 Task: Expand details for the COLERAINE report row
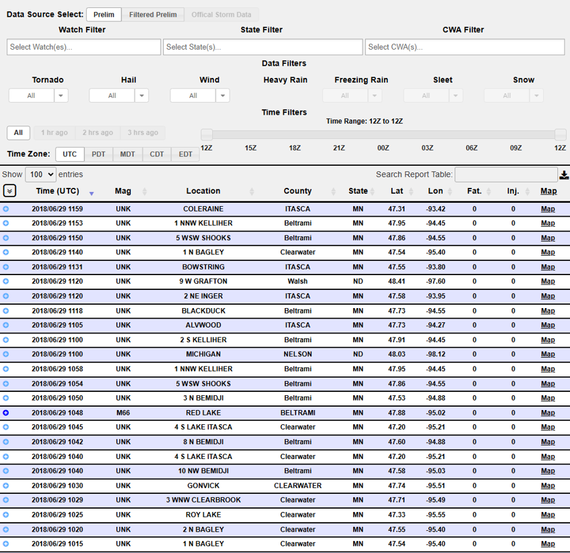6,209
